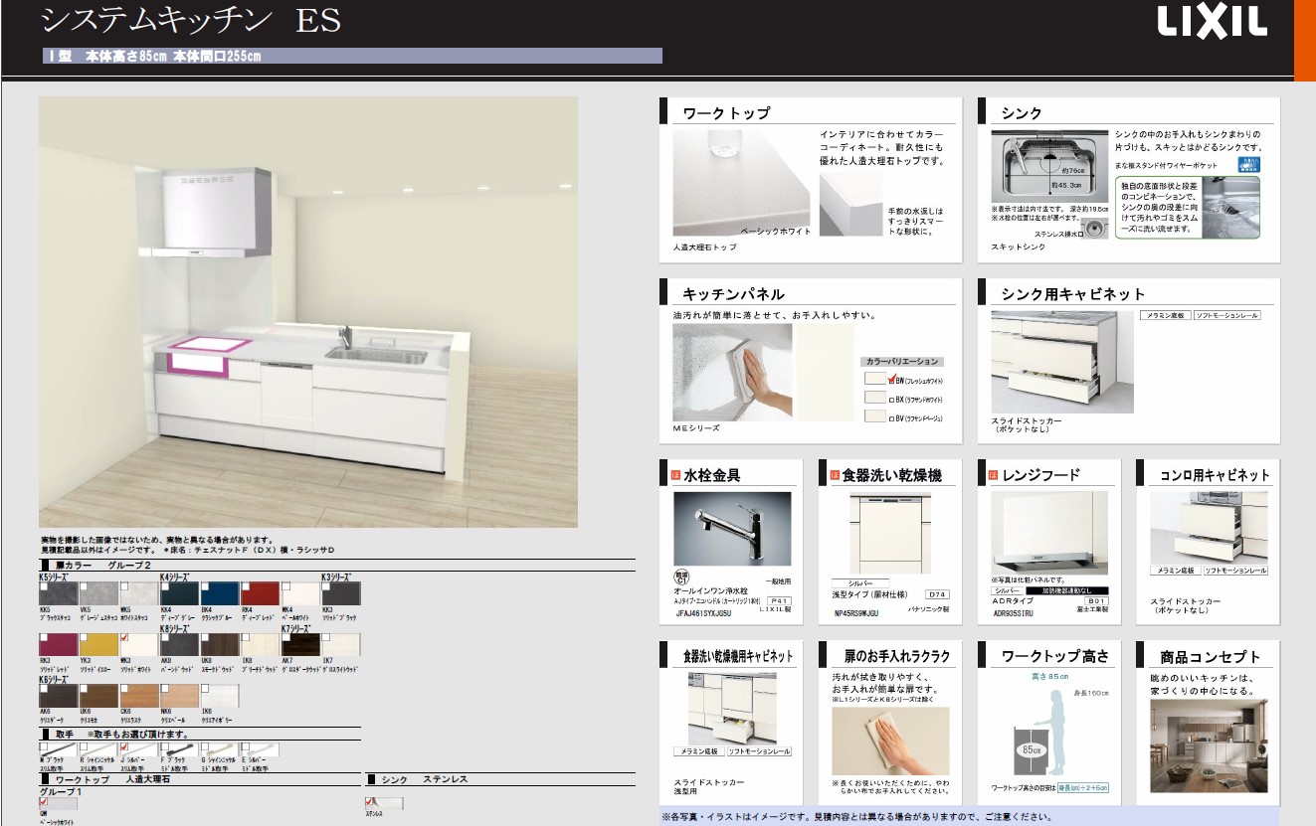Click the orange ほ badge beside 水栓金具
Viewport: 1316px width, 826px height.
click(675, 476)
